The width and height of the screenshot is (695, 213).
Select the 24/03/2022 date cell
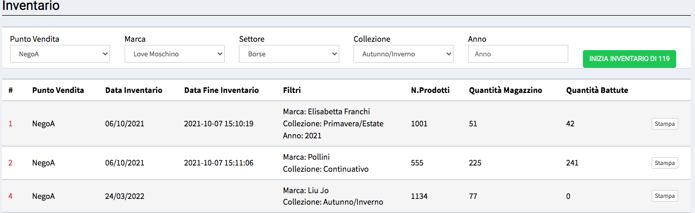click(x=125, y=196)
